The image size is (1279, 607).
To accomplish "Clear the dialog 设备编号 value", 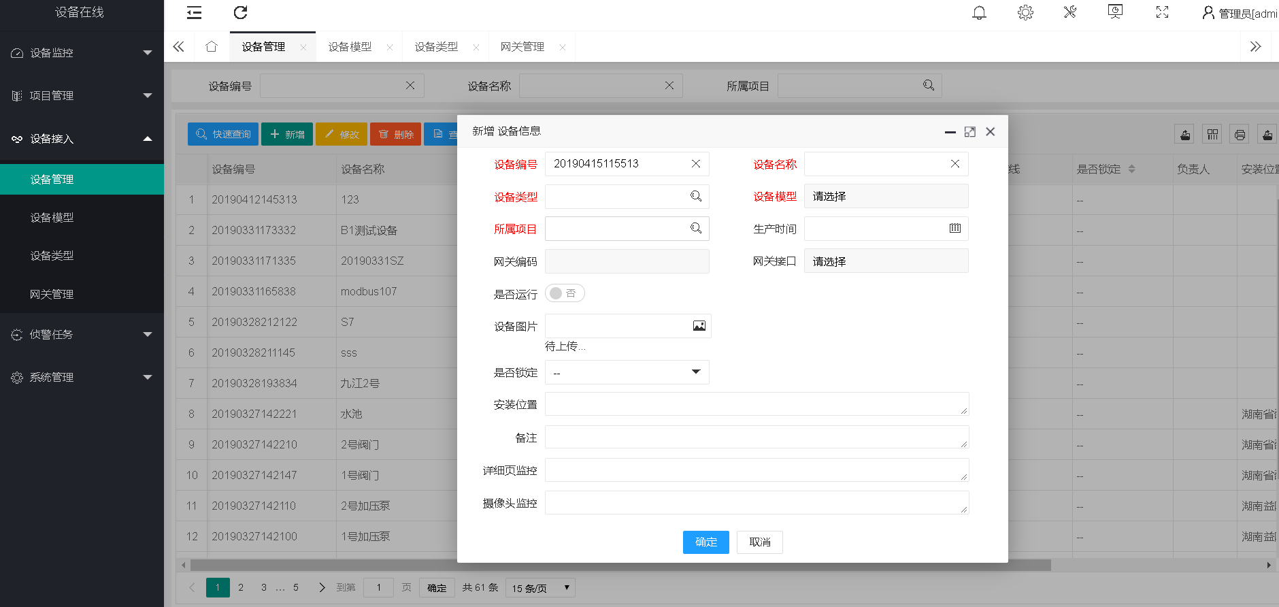I will 696,164.
